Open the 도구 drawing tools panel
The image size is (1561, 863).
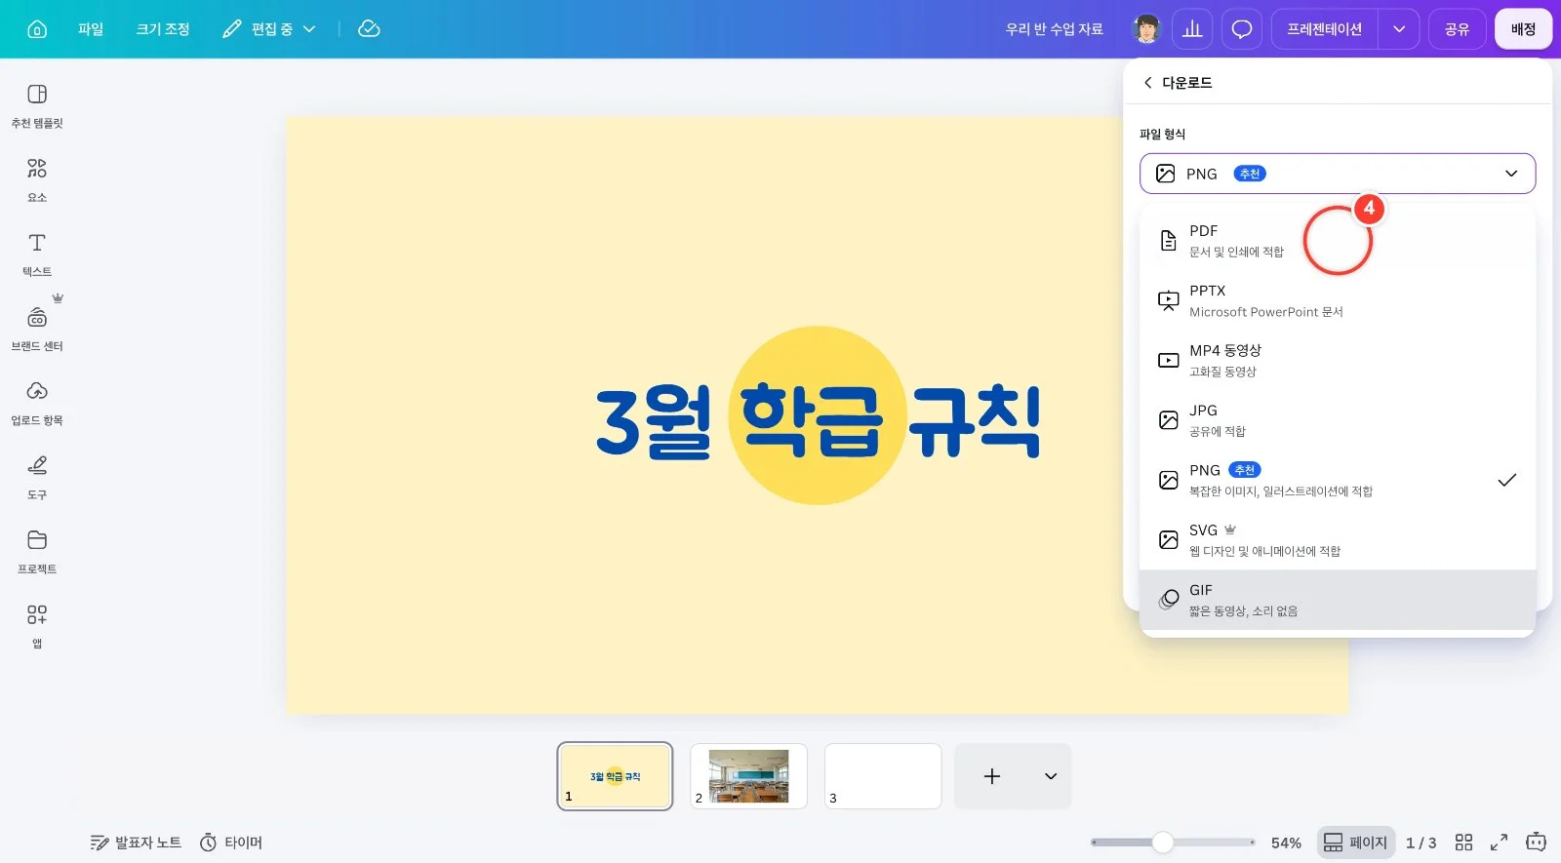(x=37, y=478)
